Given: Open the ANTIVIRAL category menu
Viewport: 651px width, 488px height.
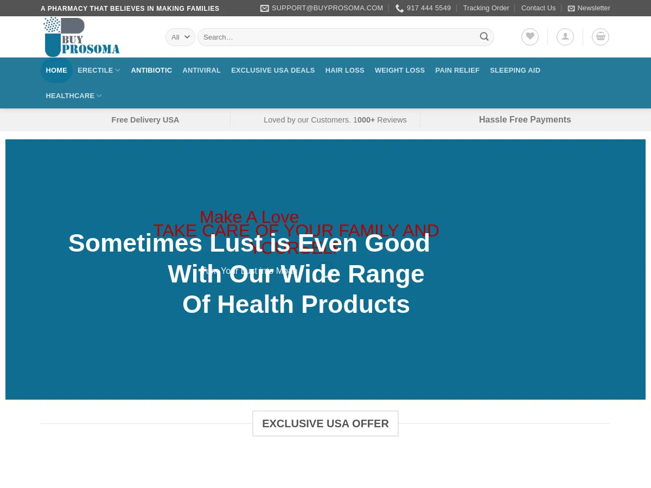Looking at the screenshot, I should pyautogui.click(x=201, y=70).
